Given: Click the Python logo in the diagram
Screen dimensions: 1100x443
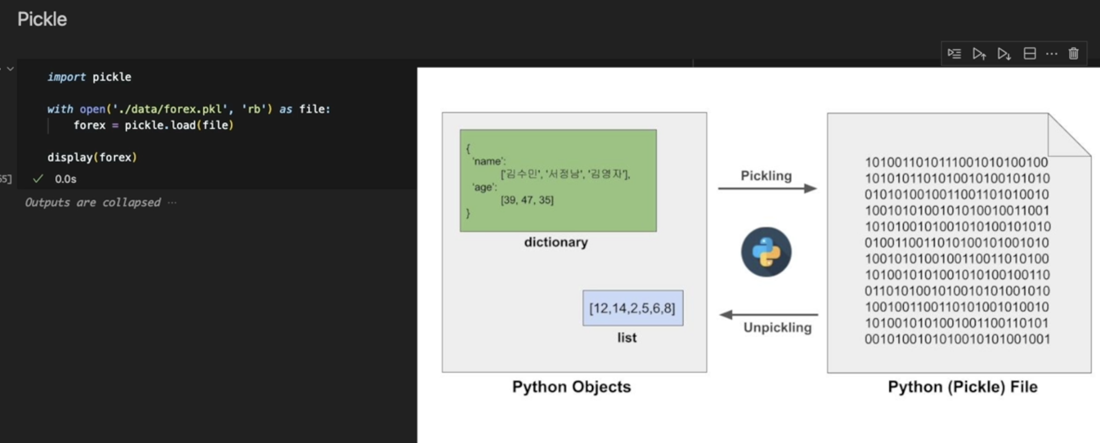Looking at the screenshot, I should (x=766, y=252).
